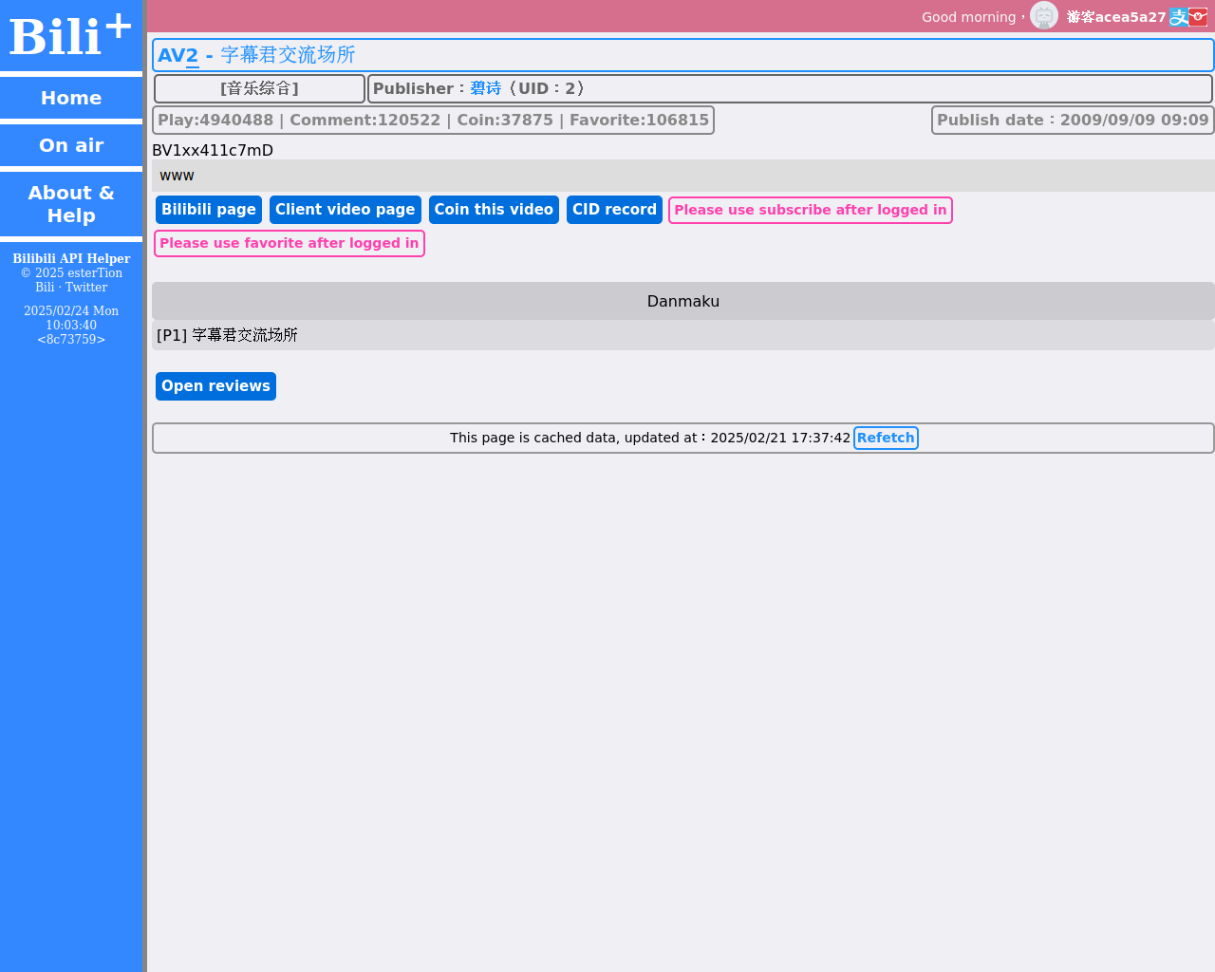Click the Bilibili API Helper text
This screenshot has width=1215, height=972.
(x=71, y=258)
